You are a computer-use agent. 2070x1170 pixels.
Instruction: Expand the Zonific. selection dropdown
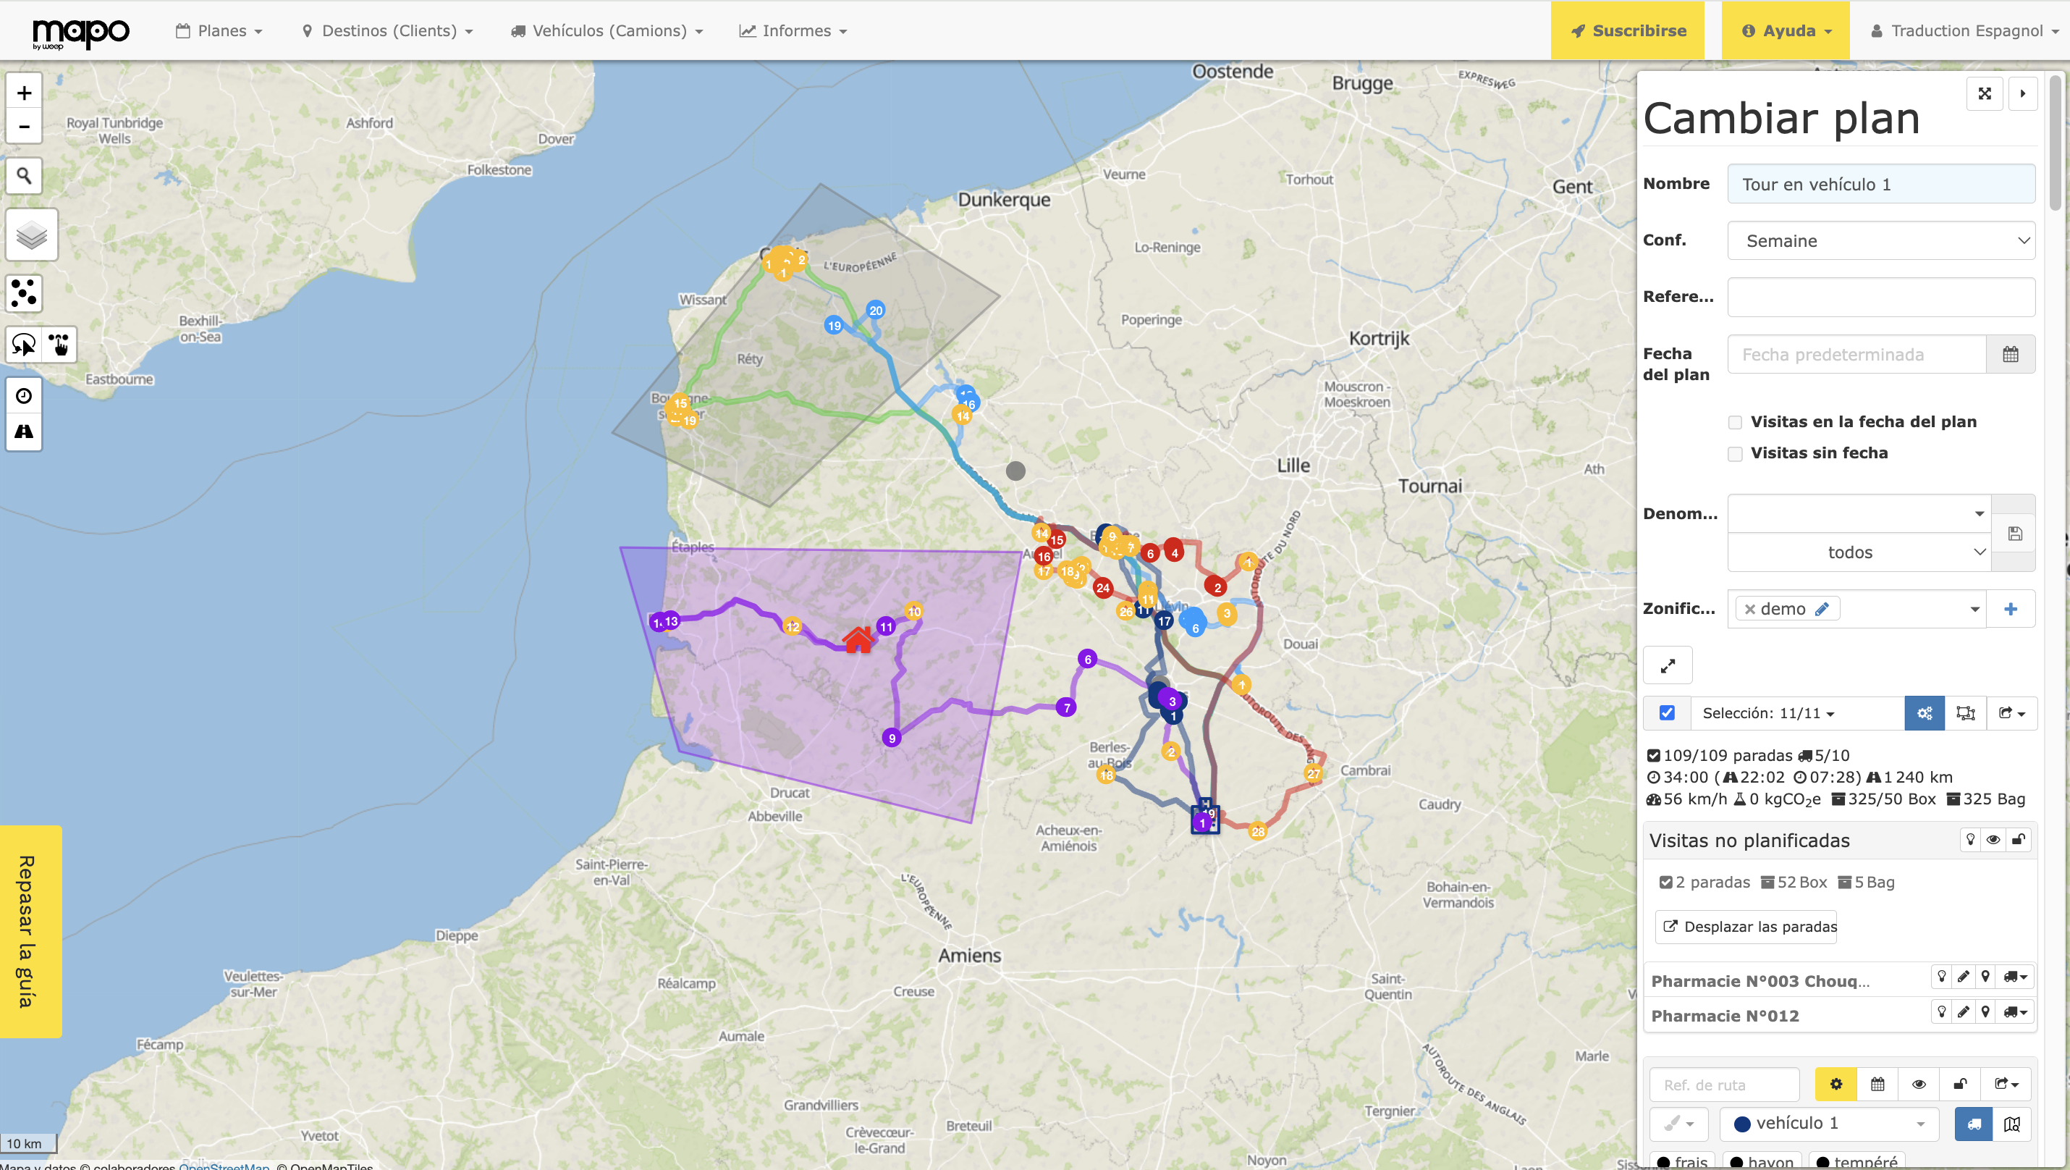pyautogui.click(x=1974, y=609)
